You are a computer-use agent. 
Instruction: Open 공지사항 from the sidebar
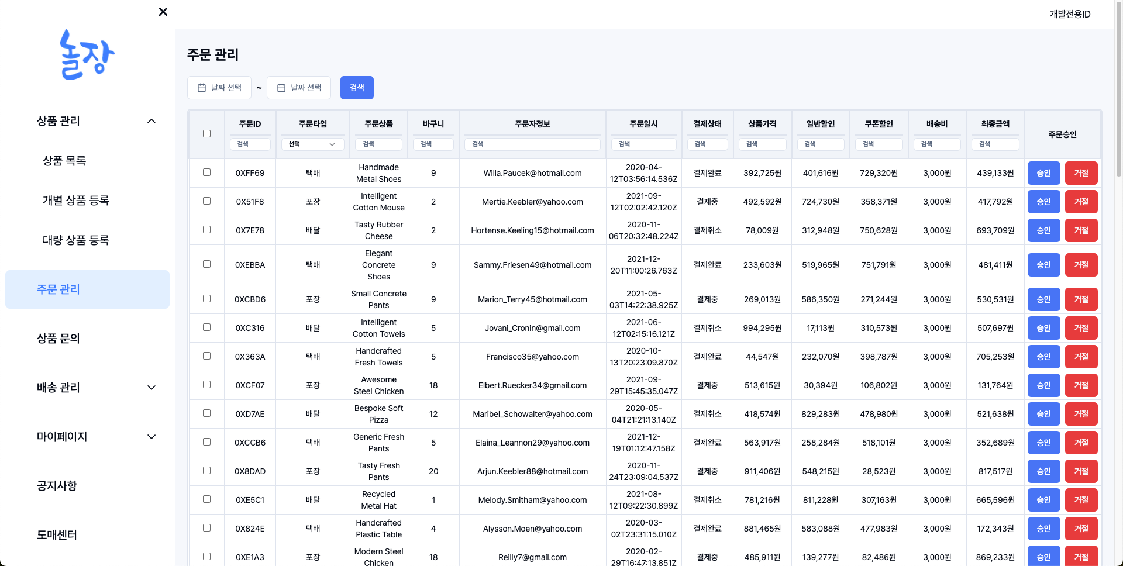pos(57,486)
